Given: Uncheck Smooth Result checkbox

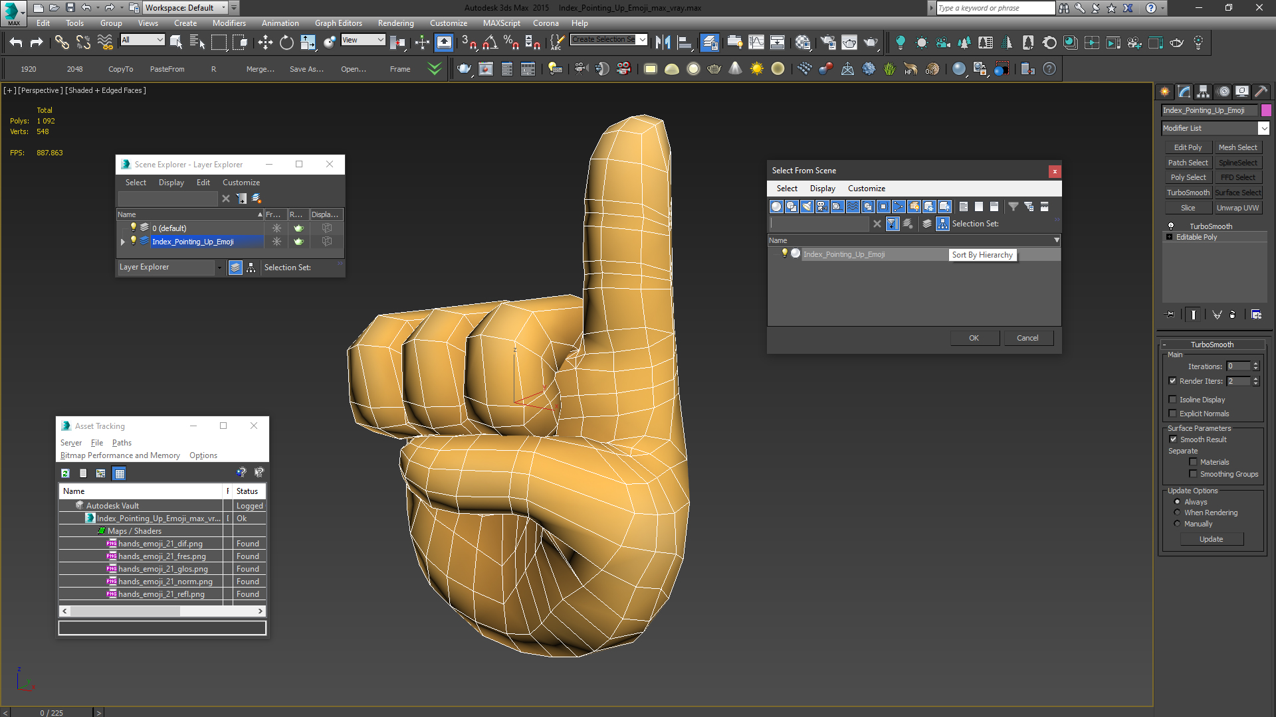Looking at the screenshot, I should 1173,439.
